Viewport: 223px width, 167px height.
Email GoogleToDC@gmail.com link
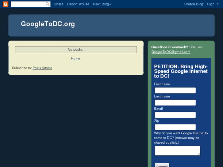171,52
